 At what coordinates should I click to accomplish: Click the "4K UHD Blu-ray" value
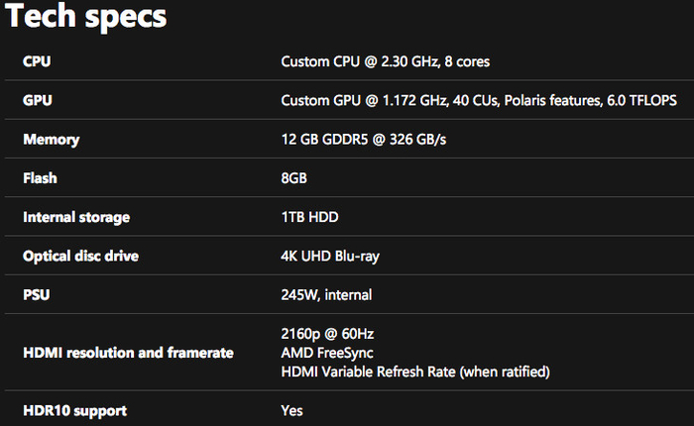coord(330,256)
